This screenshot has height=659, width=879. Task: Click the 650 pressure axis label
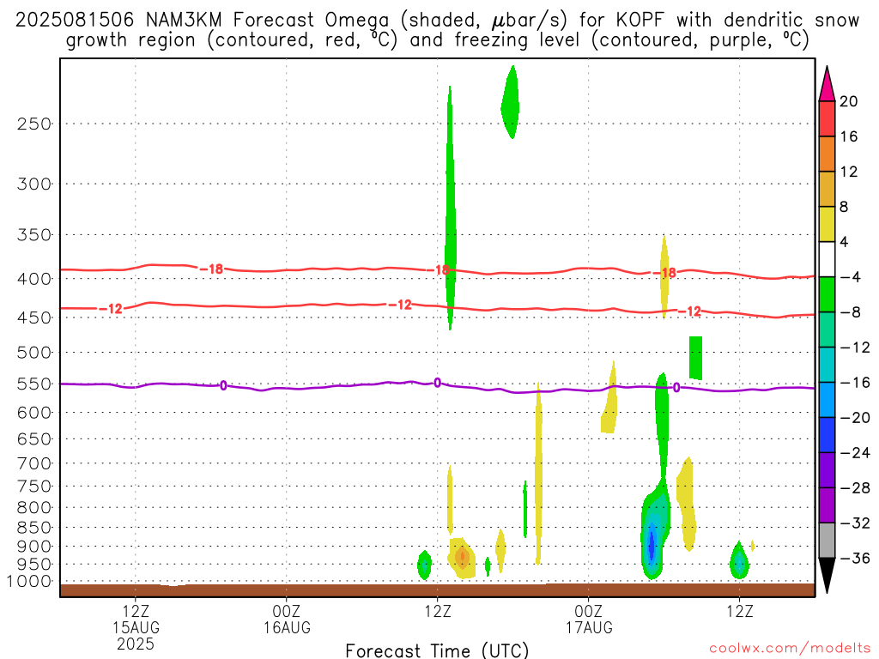34,438
